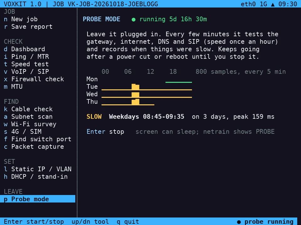Click job ID VK-JOB-20261018-JOEBLOGG
This screenshot has width=301, height=225.
pyautogui.click(x=113, y=4)
